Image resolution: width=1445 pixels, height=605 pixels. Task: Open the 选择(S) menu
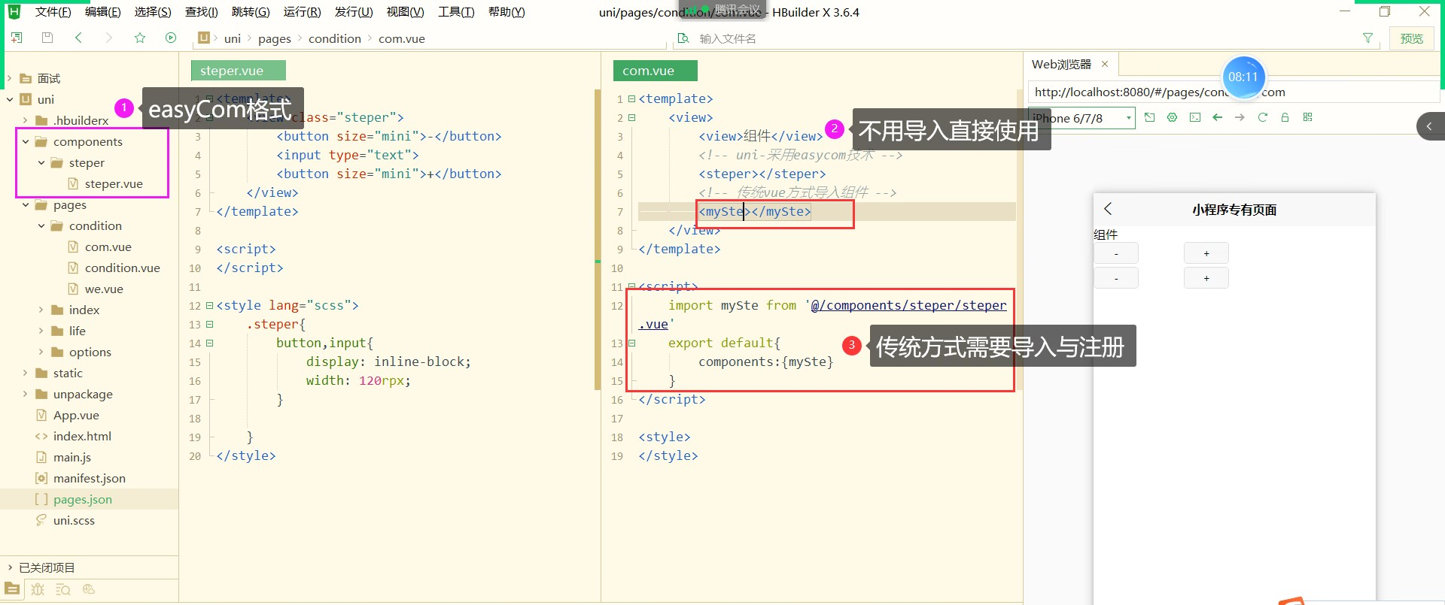[153, 12]
